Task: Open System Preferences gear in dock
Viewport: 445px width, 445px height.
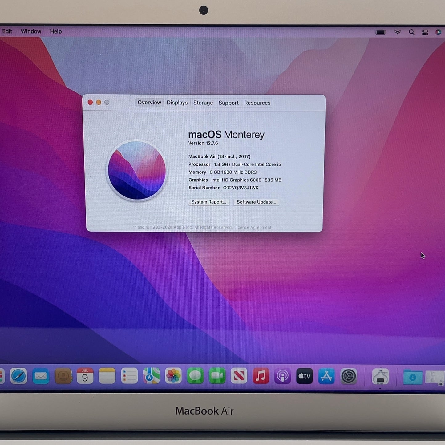Action: (x=349, y=376)
